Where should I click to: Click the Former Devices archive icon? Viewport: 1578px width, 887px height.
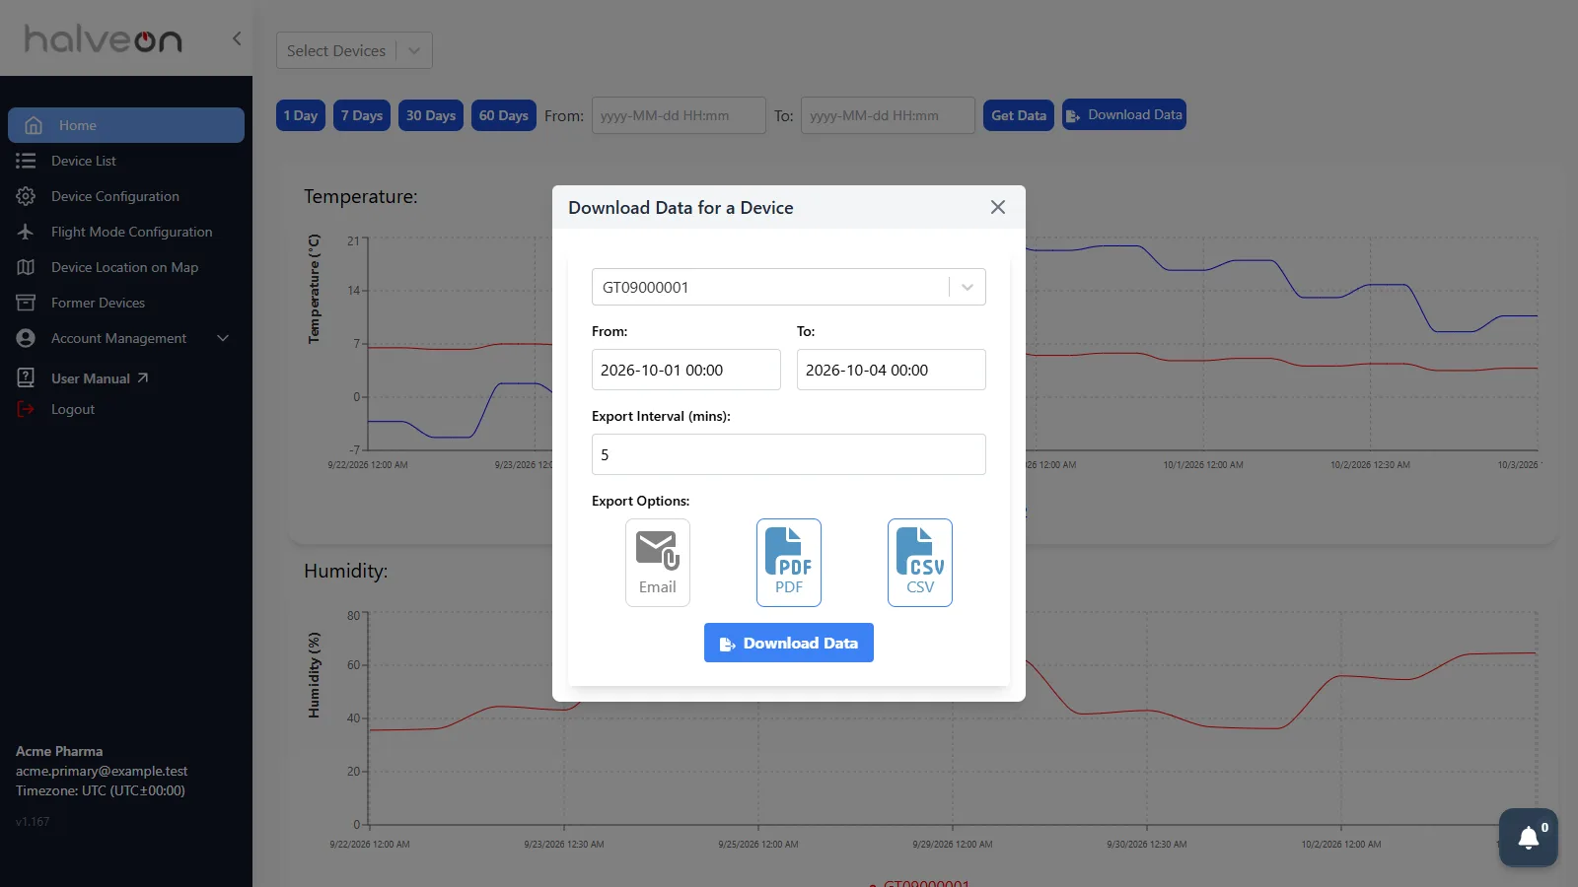pos(26,303)
